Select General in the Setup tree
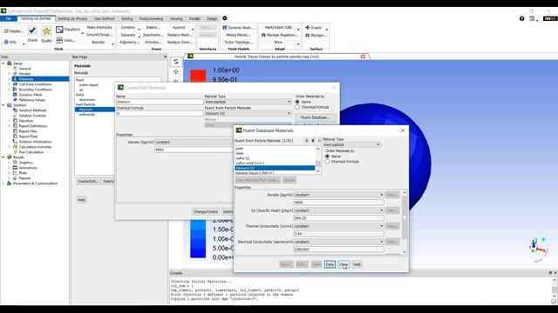 pos(24,69)
